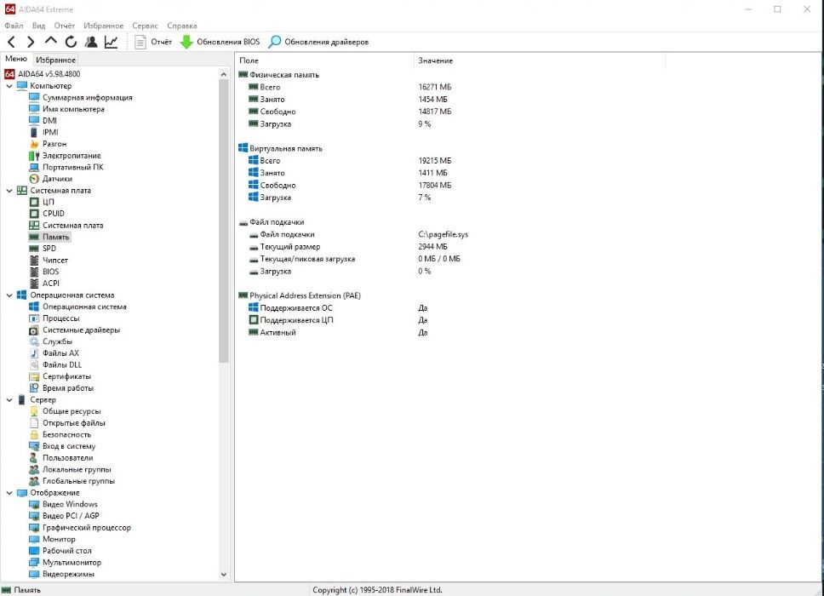Refresh the current page

tap(71, 42)
